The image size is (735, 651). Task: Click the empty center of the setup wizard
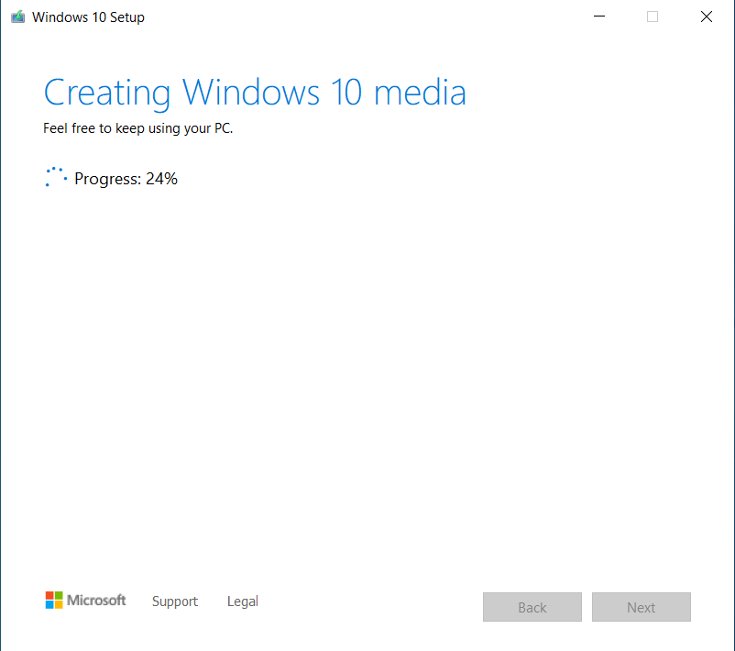coord(367,367)
